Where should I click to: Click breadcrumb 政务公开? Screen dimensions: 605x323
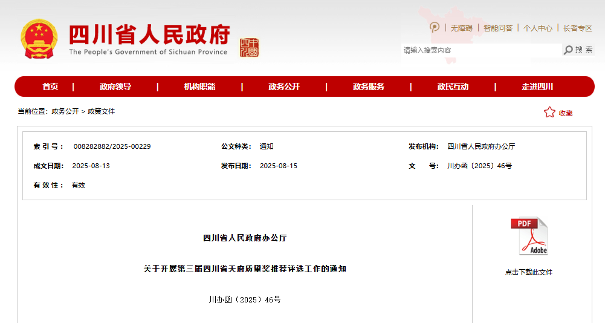pyautogui.click(x=65, y=111)
